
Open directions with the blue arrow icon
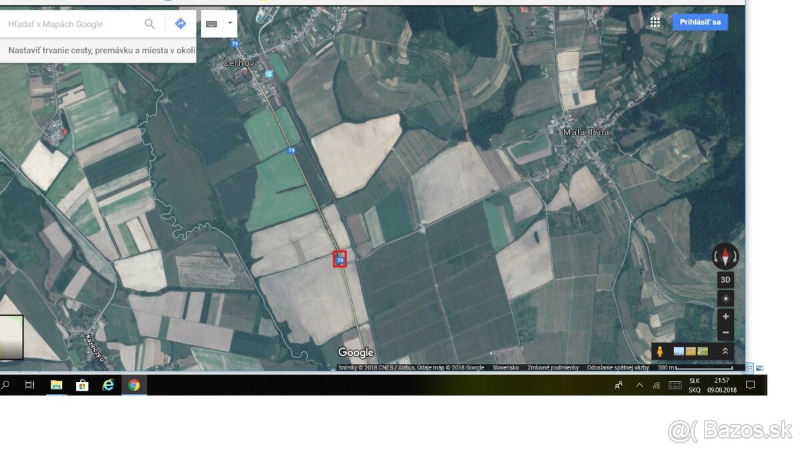click(x=180, y=24)
